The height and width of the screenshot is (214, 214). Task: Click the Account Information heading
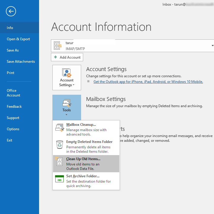tap(101, 27)
